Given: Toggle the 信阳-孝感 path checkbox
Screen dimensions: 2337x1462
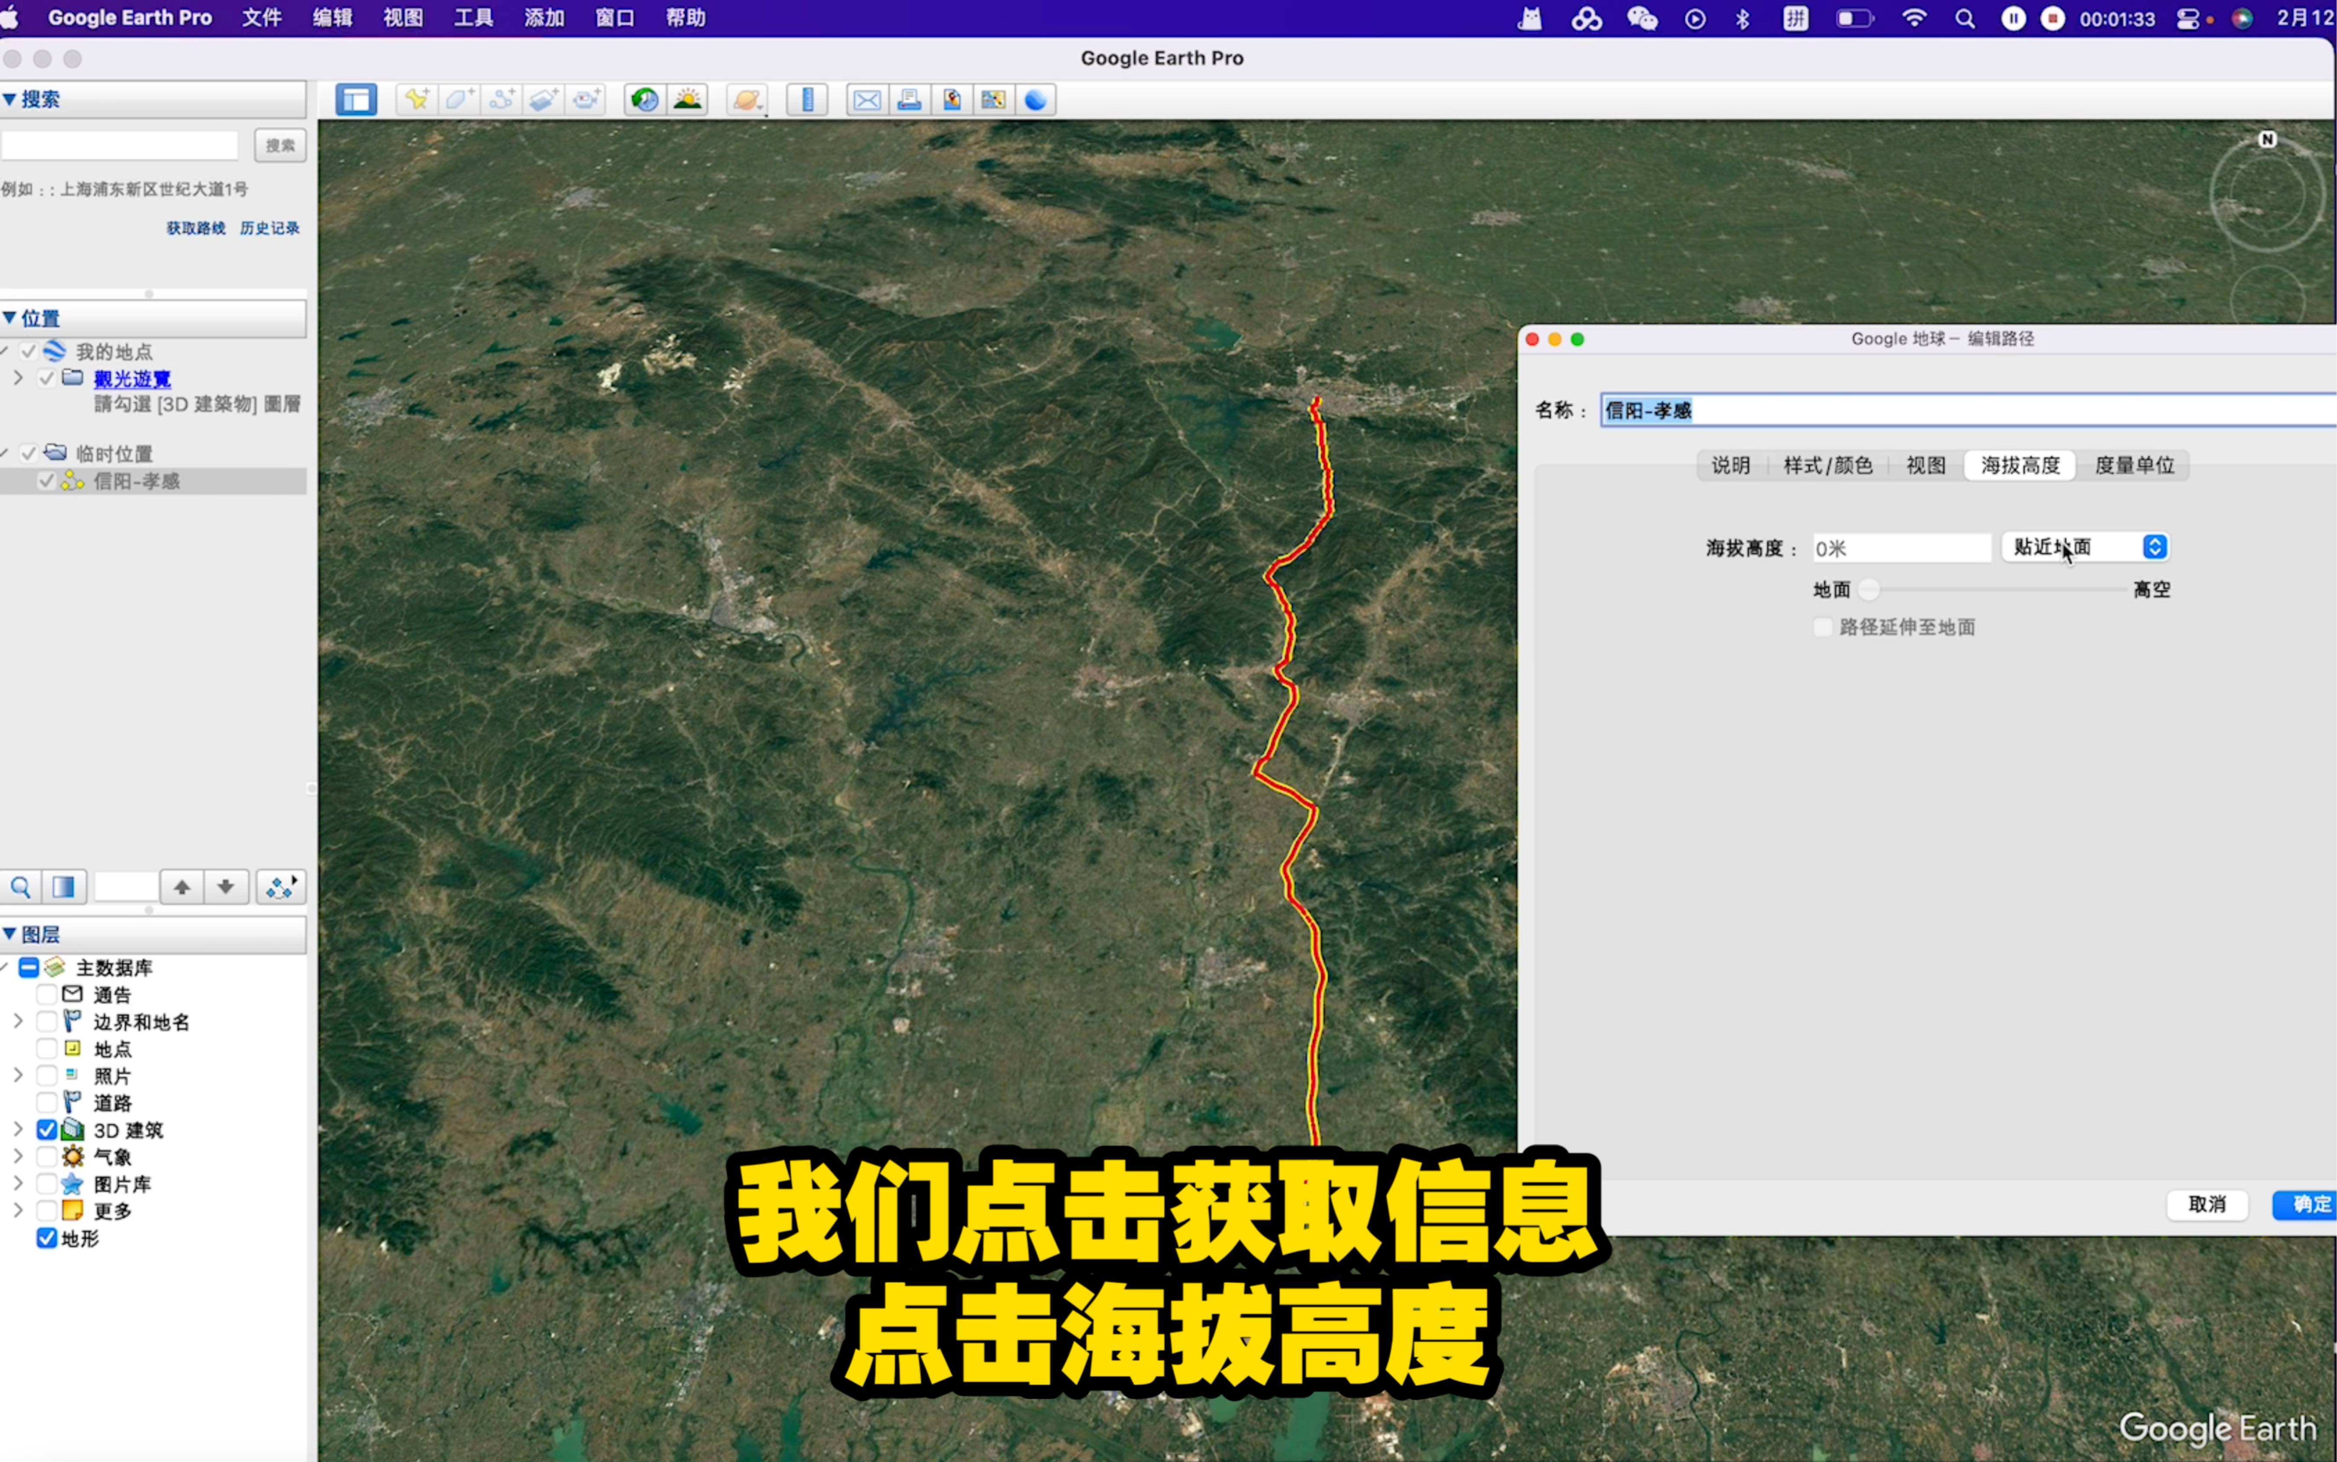Looking at the screenshot, I should [46, 481].
